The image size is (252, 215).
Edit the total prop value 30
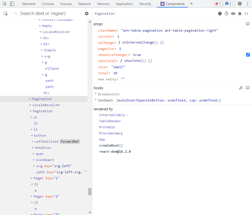point(115,73)
